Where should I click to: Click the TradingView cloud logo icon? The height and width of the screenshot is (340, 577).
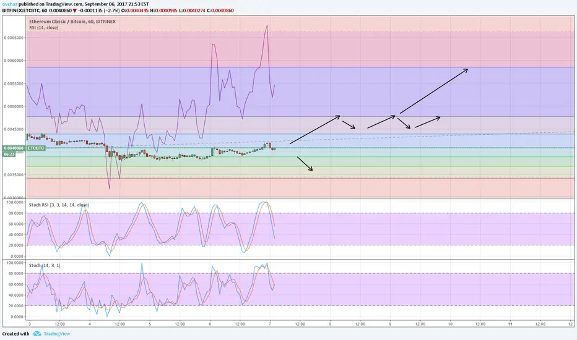click(37, 333)
